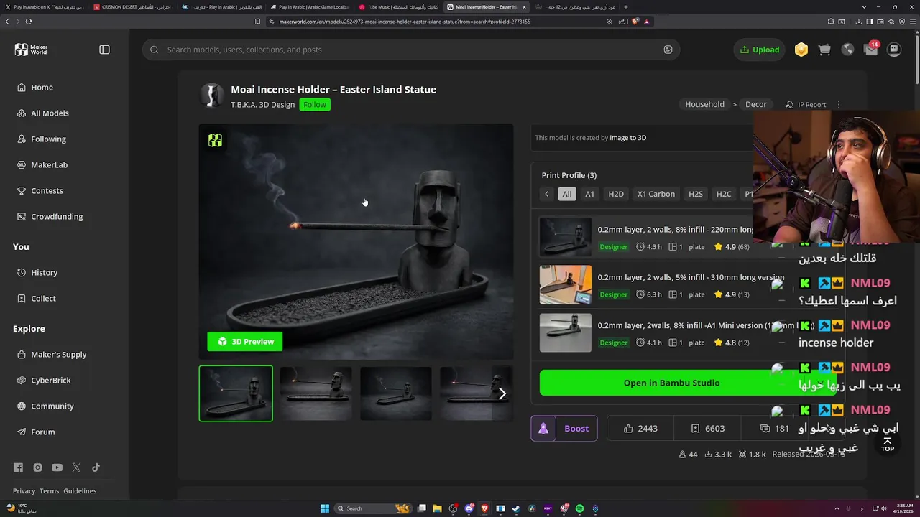Screen dimensions: 920x517
Task: Click TOP back-to-top arrow
Action: tap(888, 444)
